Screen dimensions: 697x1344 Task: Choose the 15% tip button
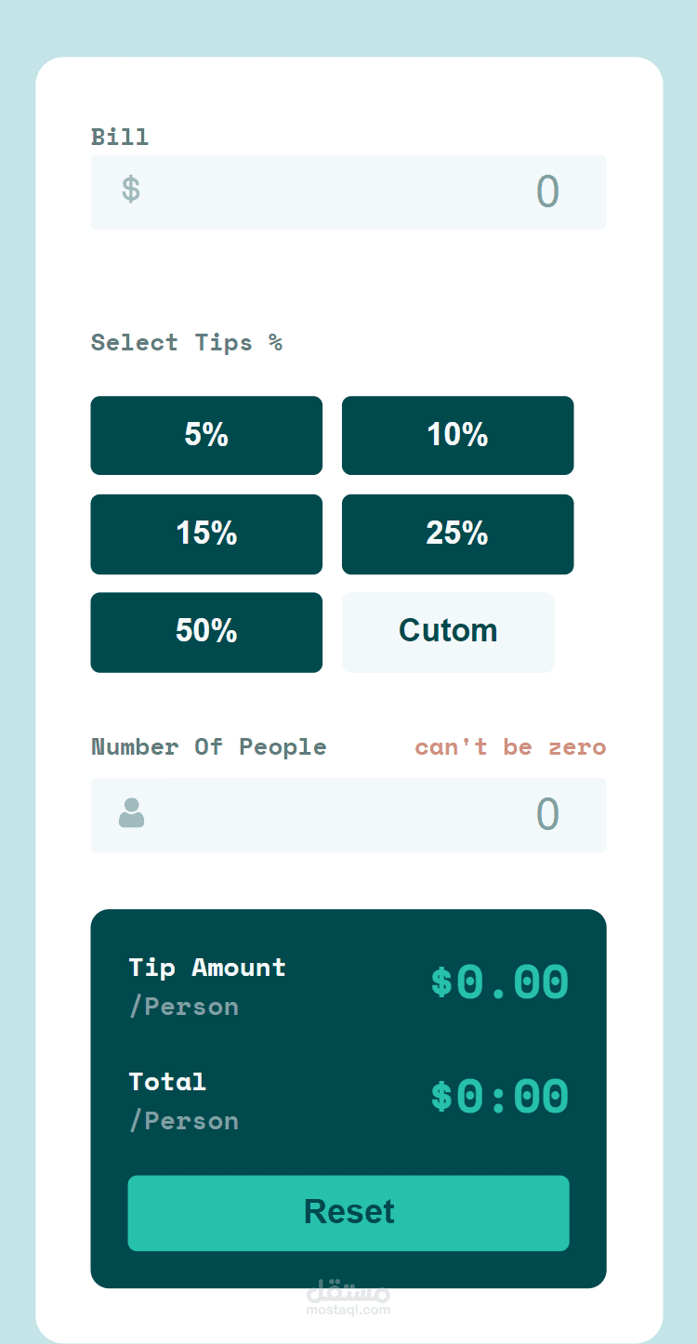[x=206, y=534]
